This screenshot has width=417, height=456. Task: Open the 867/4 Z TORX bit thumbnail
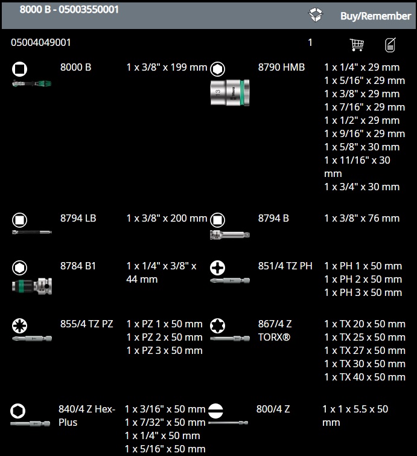(x=230, y=338)
